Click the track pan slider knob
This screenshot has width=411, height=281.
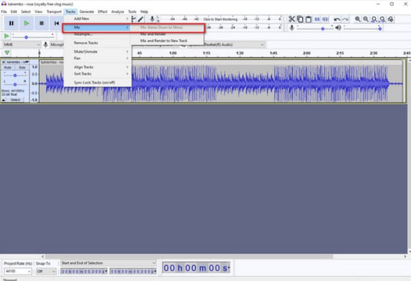click(15, 84)
